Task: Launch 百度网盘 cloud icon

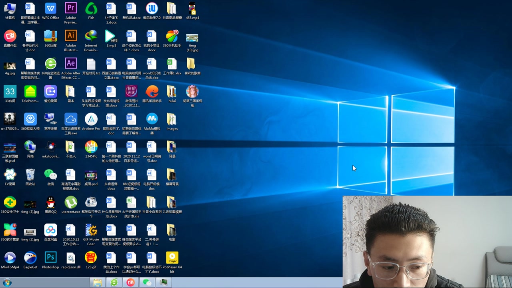Action: tap(50, 232)
